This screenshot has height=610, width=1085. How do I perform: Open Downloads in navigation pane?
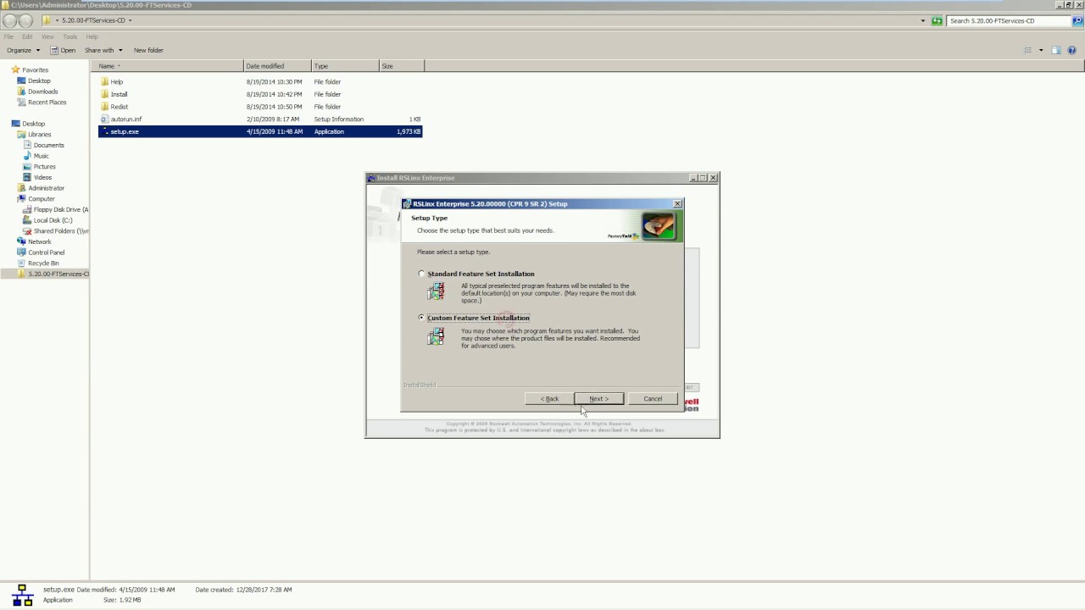(x=42, y=91)
